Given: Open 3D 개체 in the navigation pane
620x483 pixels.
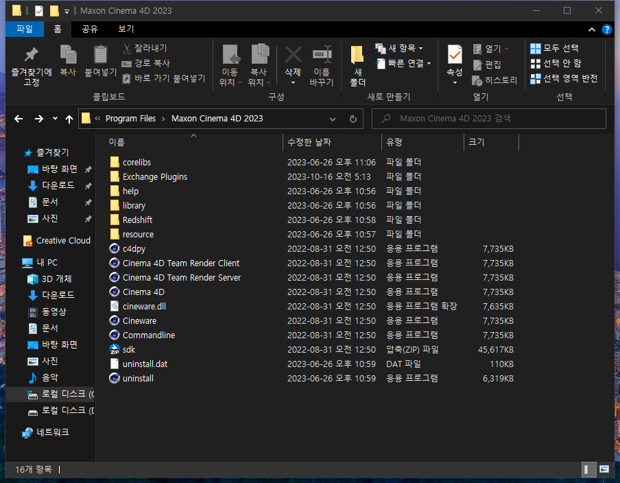Looking at the screenshot, I should tap(49, 279).
